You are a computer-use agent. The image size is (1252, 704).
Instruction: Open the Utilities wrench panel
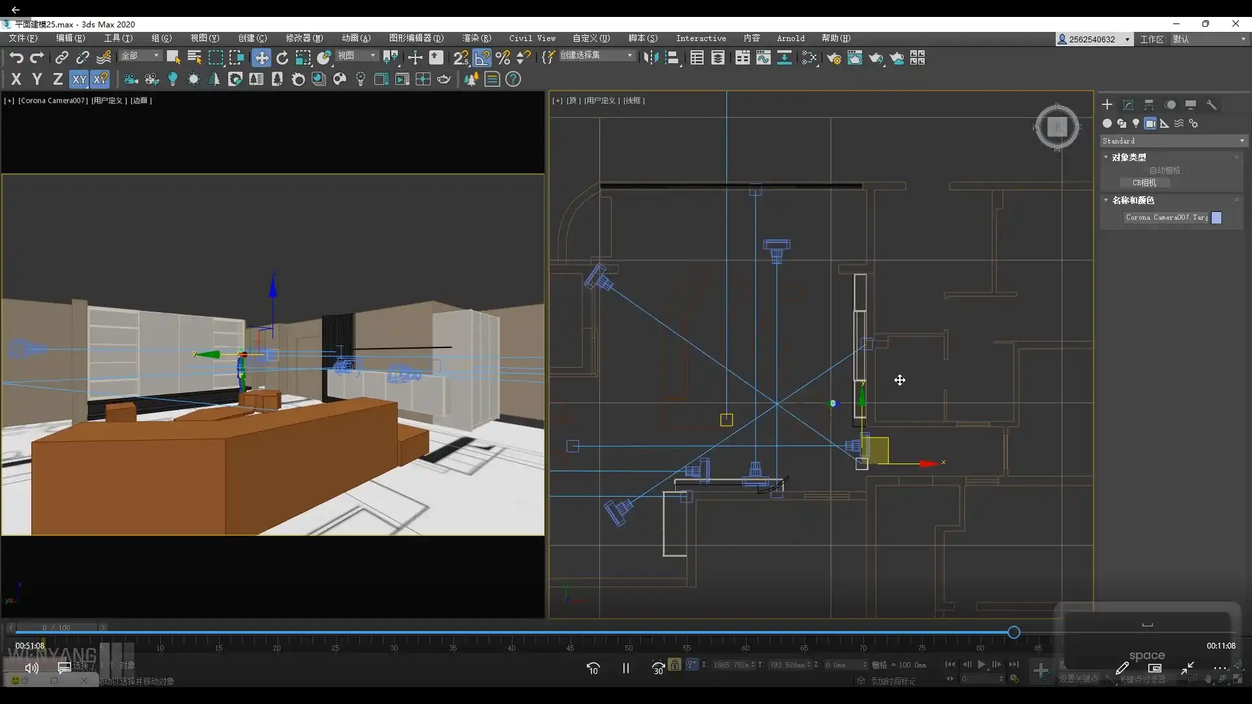click(x=1212, y=105)
